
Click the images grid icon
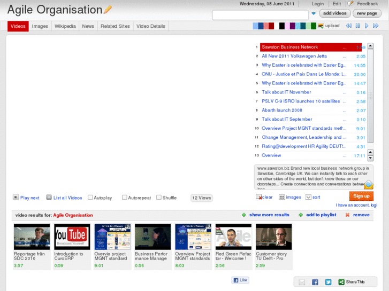[282, 197]
